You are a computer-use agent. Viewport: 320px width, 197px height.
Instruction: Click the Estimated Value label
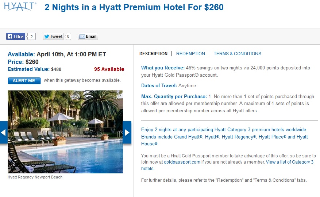pos(28,69)
